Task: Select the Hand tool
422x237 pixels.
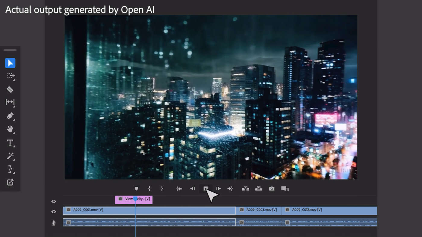Action: (x=10, y=129)
